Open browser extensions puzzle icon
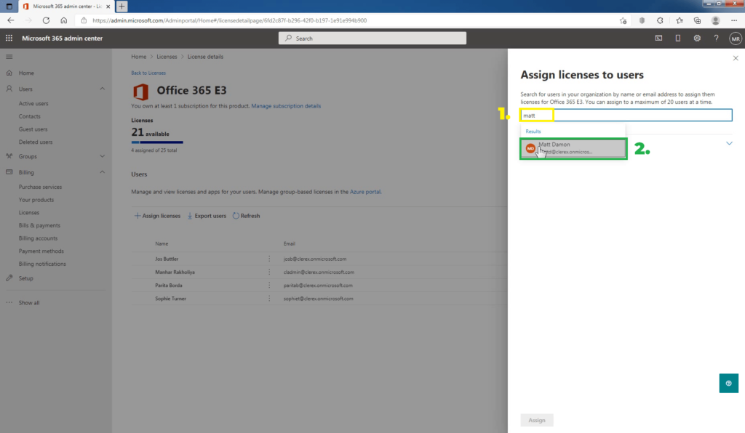The width and height of the screenshot is (745, 433). [660, 20]
